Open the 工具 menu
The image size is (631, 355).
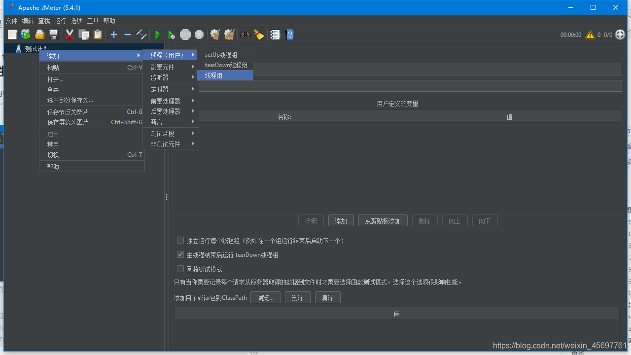(93, 21)
